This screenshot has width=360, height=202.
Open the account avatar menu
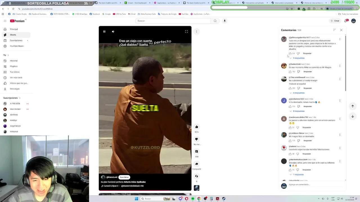(354, 21)
